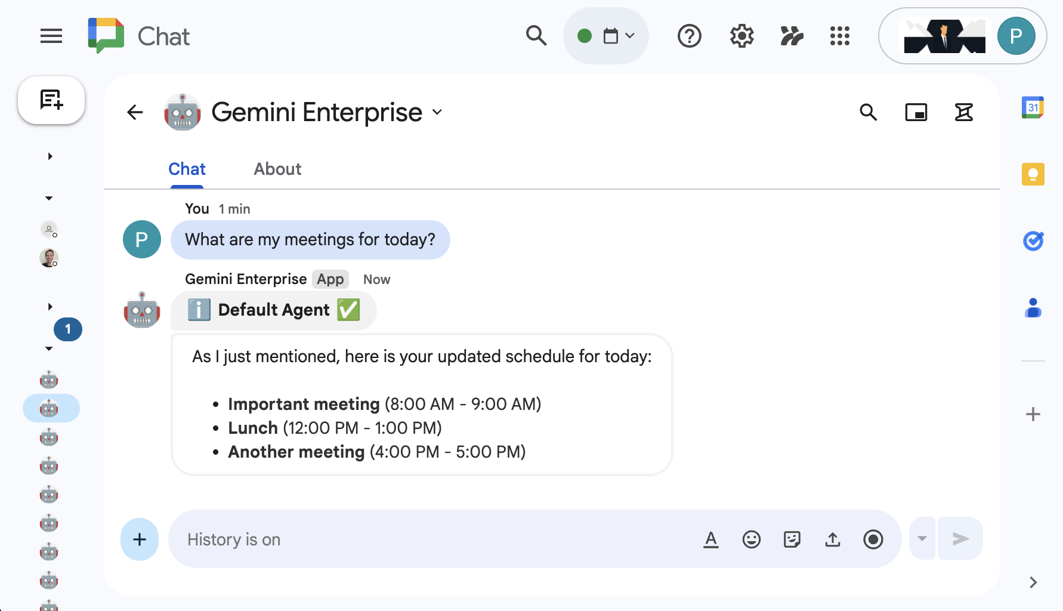This screenshot has height=611, width=1063.
Task: Switch to the About tab
Action: coord(277,169)
